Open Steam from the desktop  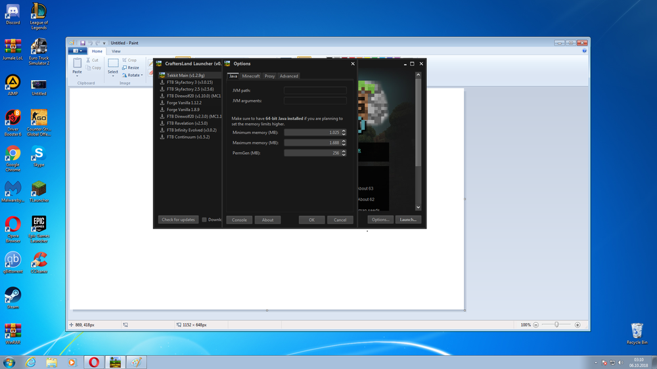pos(12,297)
